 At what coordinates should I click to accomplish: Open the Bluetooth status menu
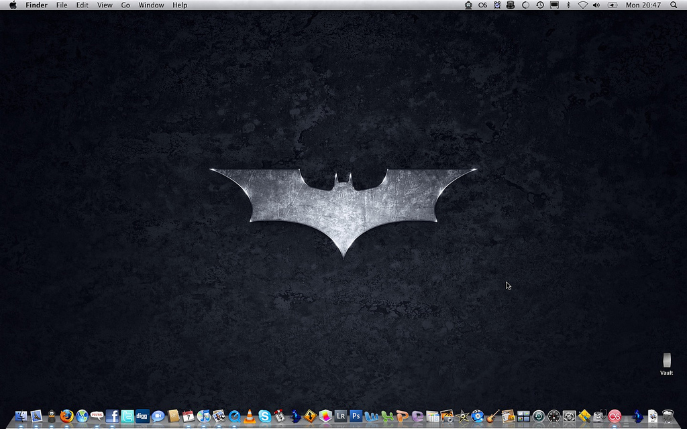click(569, 5)
